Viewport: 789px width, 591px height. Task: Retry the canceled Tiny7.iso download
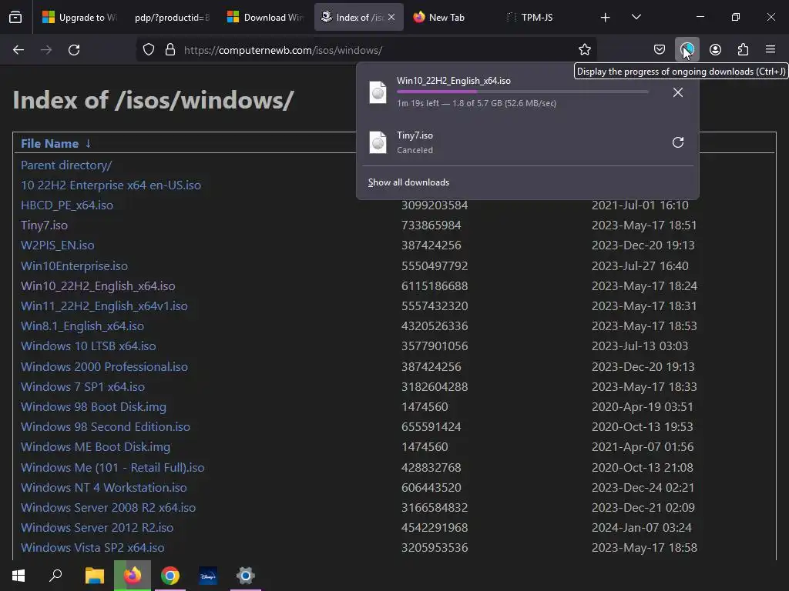(678, 142)
